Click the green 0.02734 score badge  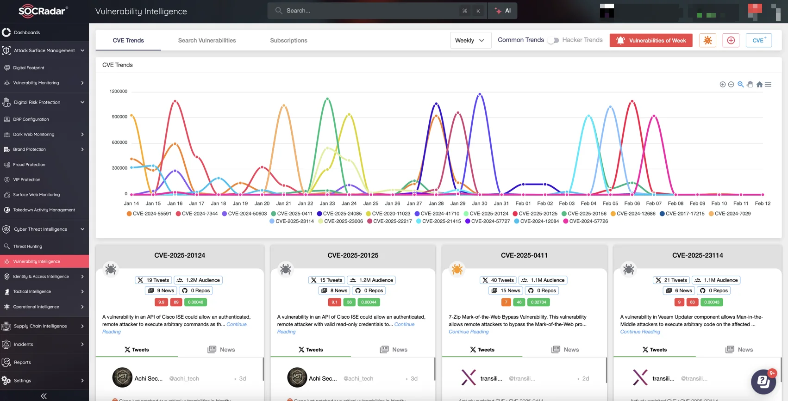pos(538,302)
